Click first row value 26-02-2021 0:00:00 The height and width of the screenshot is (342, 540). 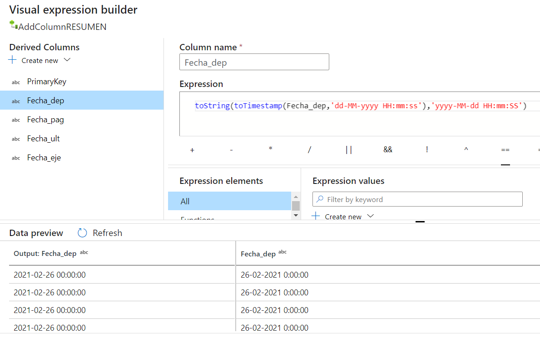[274, 275]
